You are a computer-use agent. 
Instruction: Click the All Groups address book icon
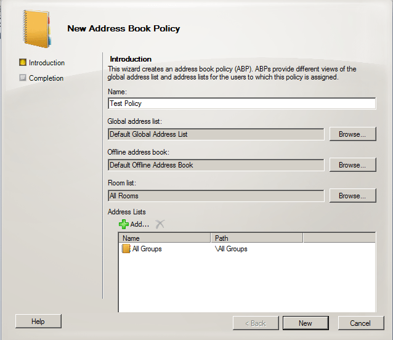[x=126, y=249]
